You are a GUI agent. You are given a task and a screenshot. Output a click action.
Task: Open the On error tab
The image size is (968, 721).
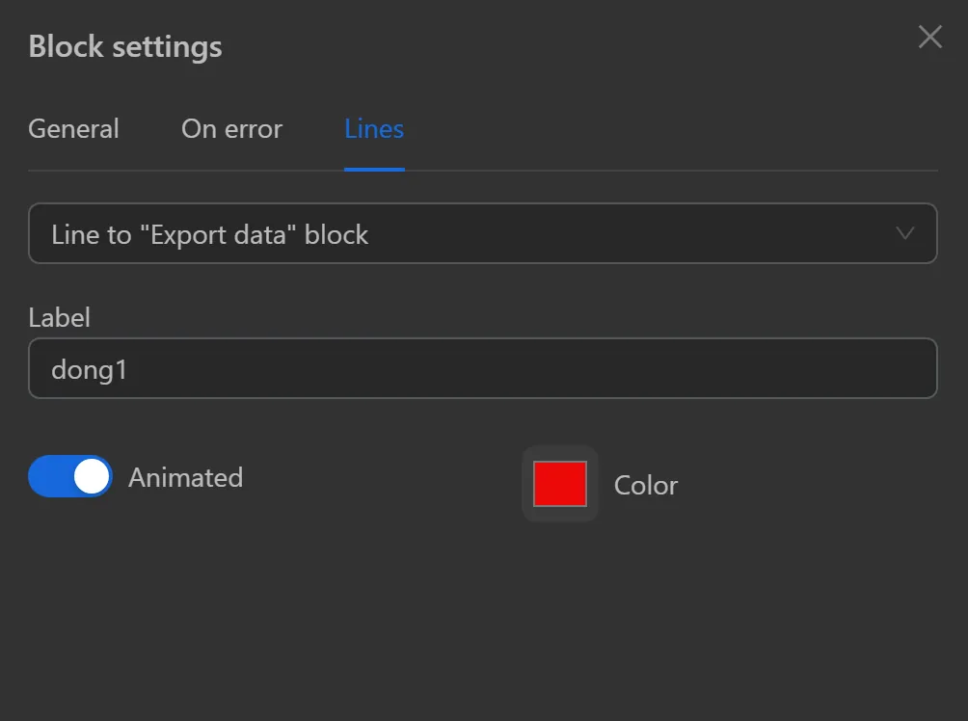(x=231, y=128)
